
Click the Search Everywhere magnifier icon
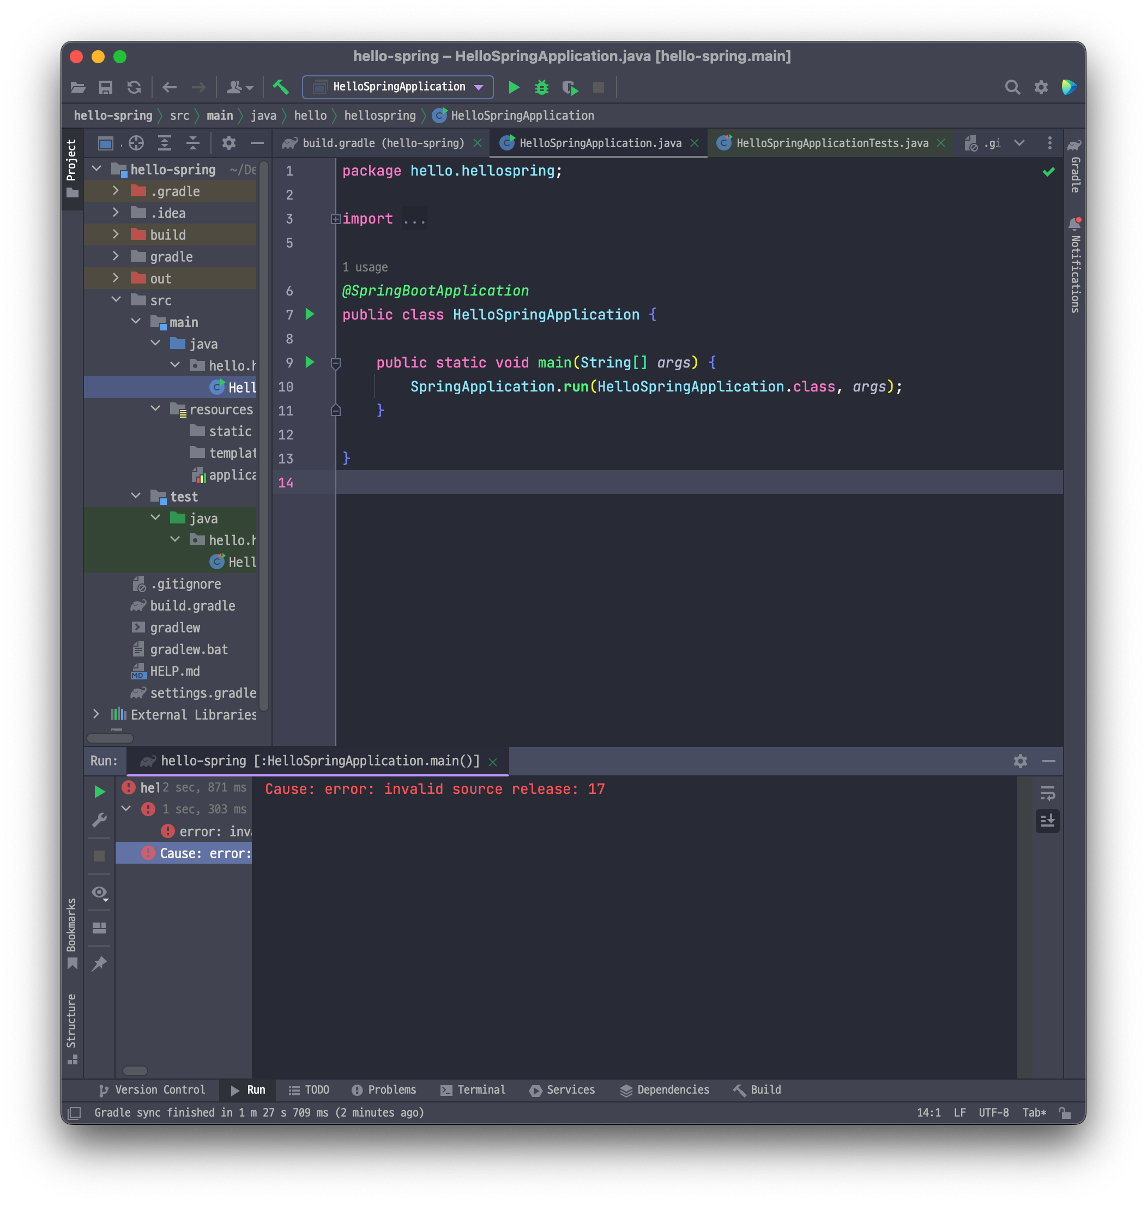click(x=1012, y=87)
